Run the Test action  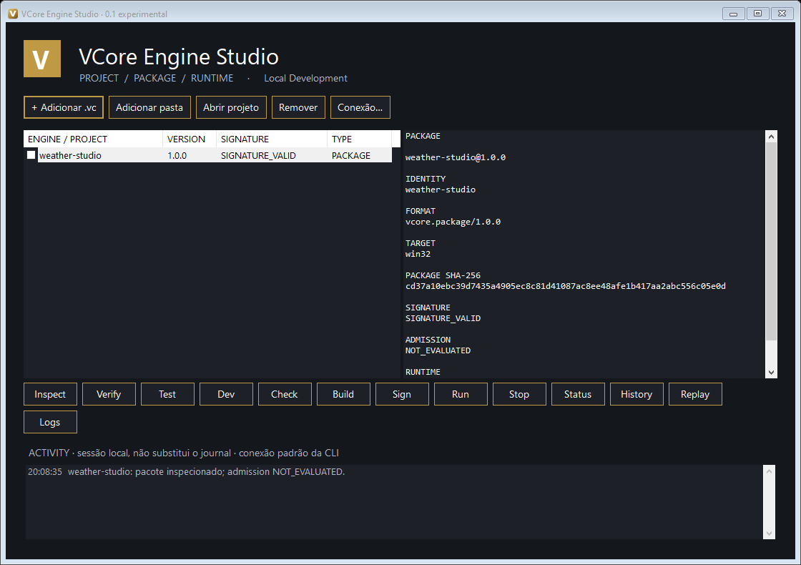click(167, 394)
